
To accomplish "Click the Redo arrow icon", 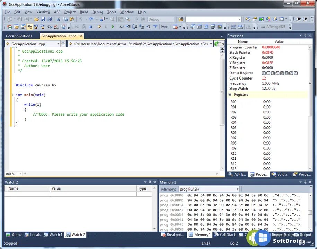I will coord(91,19).
